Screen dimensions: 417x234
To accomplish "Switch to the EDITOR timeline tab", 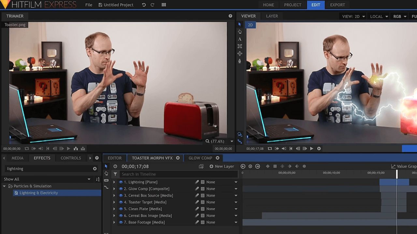I will (x=115, y=158).
